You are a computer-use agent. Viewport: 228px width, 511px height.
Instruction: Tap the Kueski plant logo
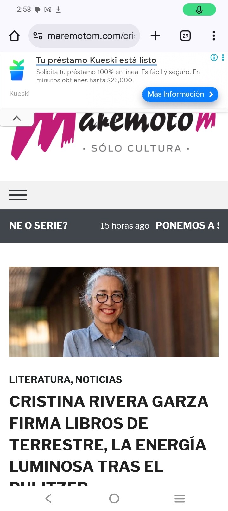pos(17,70)
